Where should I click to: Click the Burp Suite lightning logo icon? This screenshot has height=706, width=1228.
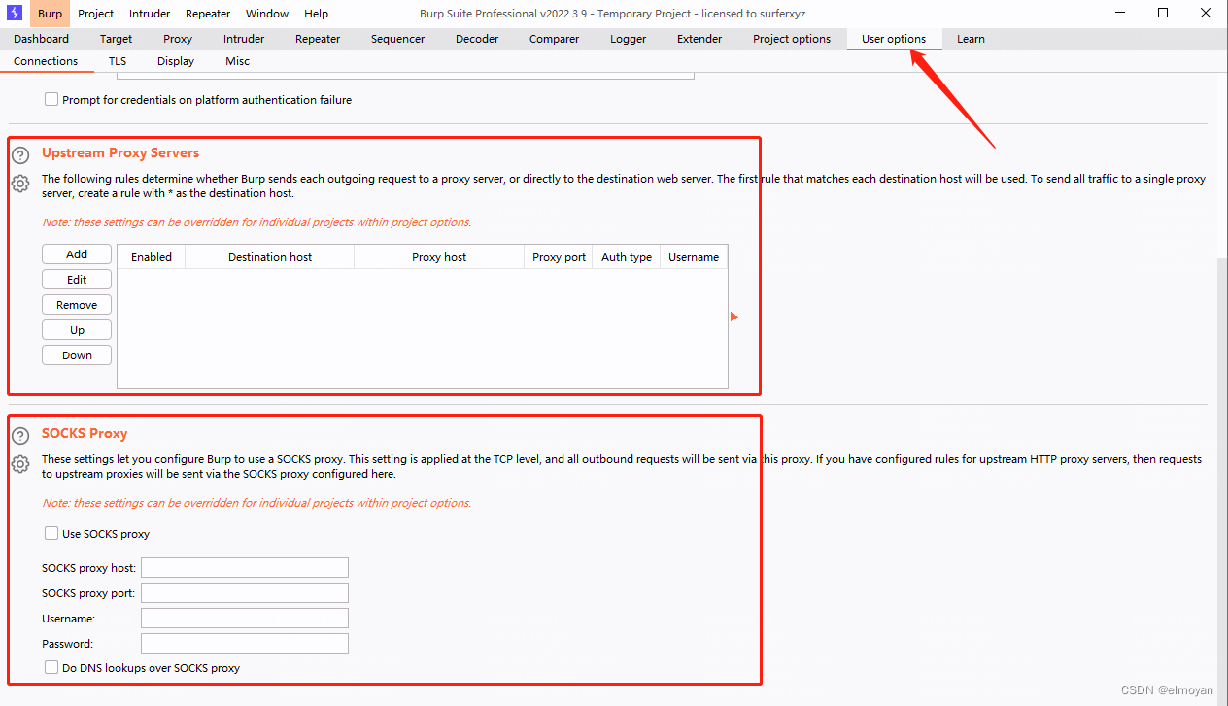[15, 13]
